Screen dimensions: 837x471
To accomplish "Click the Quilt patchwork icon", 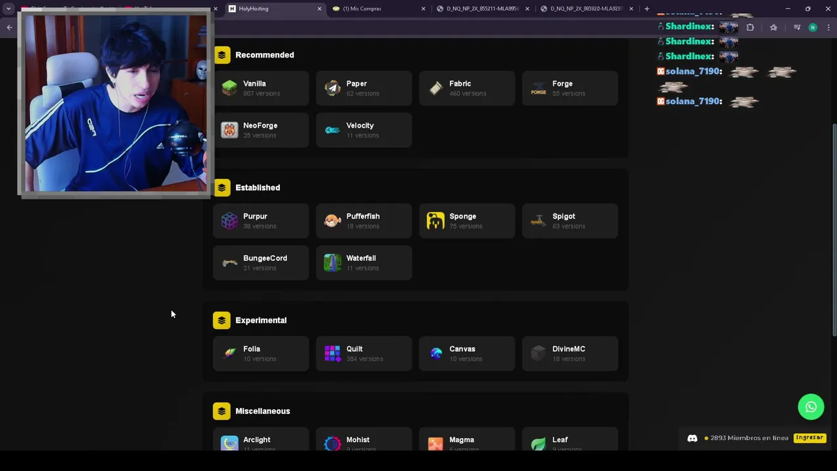I will [333, 354].
